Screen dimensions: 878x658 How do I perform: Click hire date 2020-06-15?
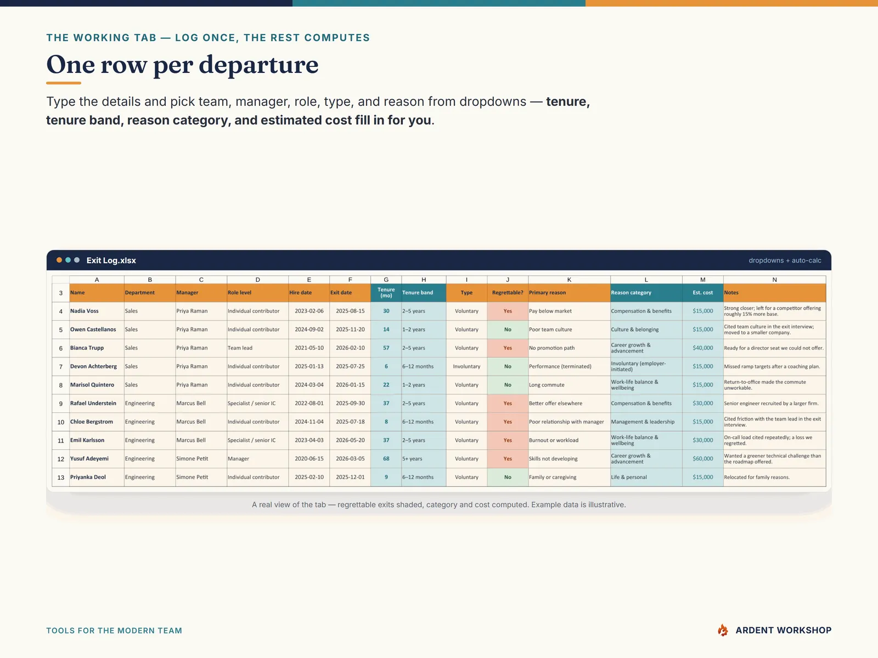(309, 458)
